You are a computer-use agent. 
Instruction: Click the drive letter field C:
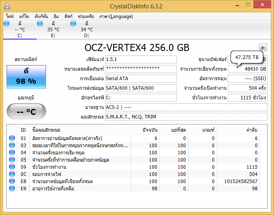pos(141,97)
